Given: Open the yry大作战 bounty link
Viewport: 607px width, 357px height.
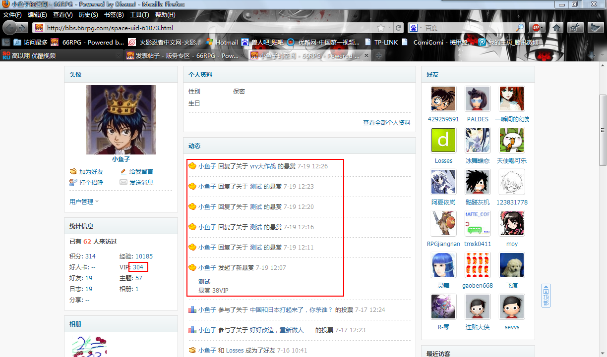Looking at the screenshot, I should (x=263, y=166).
